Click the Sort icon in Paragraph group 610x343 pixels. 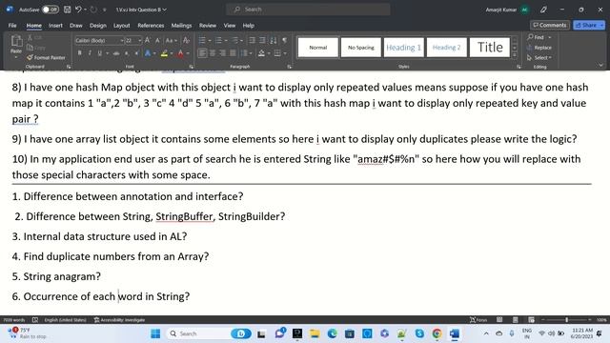click(274, 40)
